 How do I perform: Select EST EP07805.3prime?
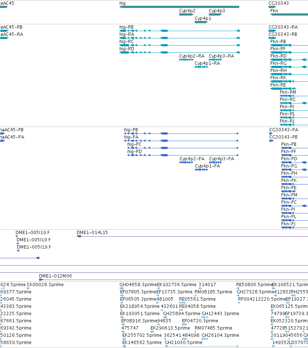point(138,292)
